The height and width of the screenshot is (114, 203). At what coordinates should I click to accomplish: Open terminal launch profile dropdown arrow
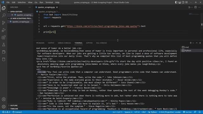pos(193,43)
